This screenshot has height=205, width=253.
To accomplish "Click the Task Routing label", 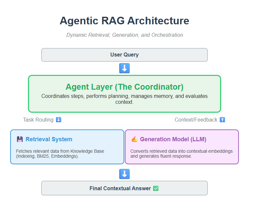I will coord(38,120).
